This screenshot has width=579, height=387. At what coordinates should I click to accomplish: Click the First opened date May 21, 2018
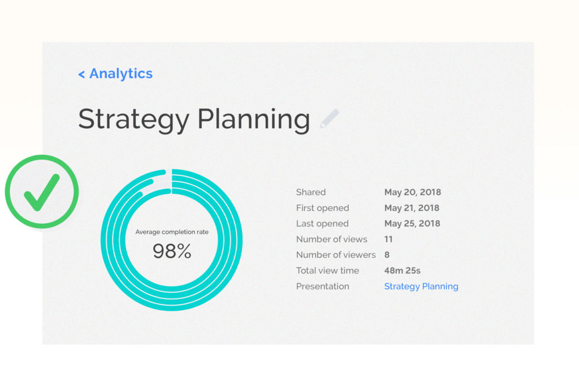[412, 208]
